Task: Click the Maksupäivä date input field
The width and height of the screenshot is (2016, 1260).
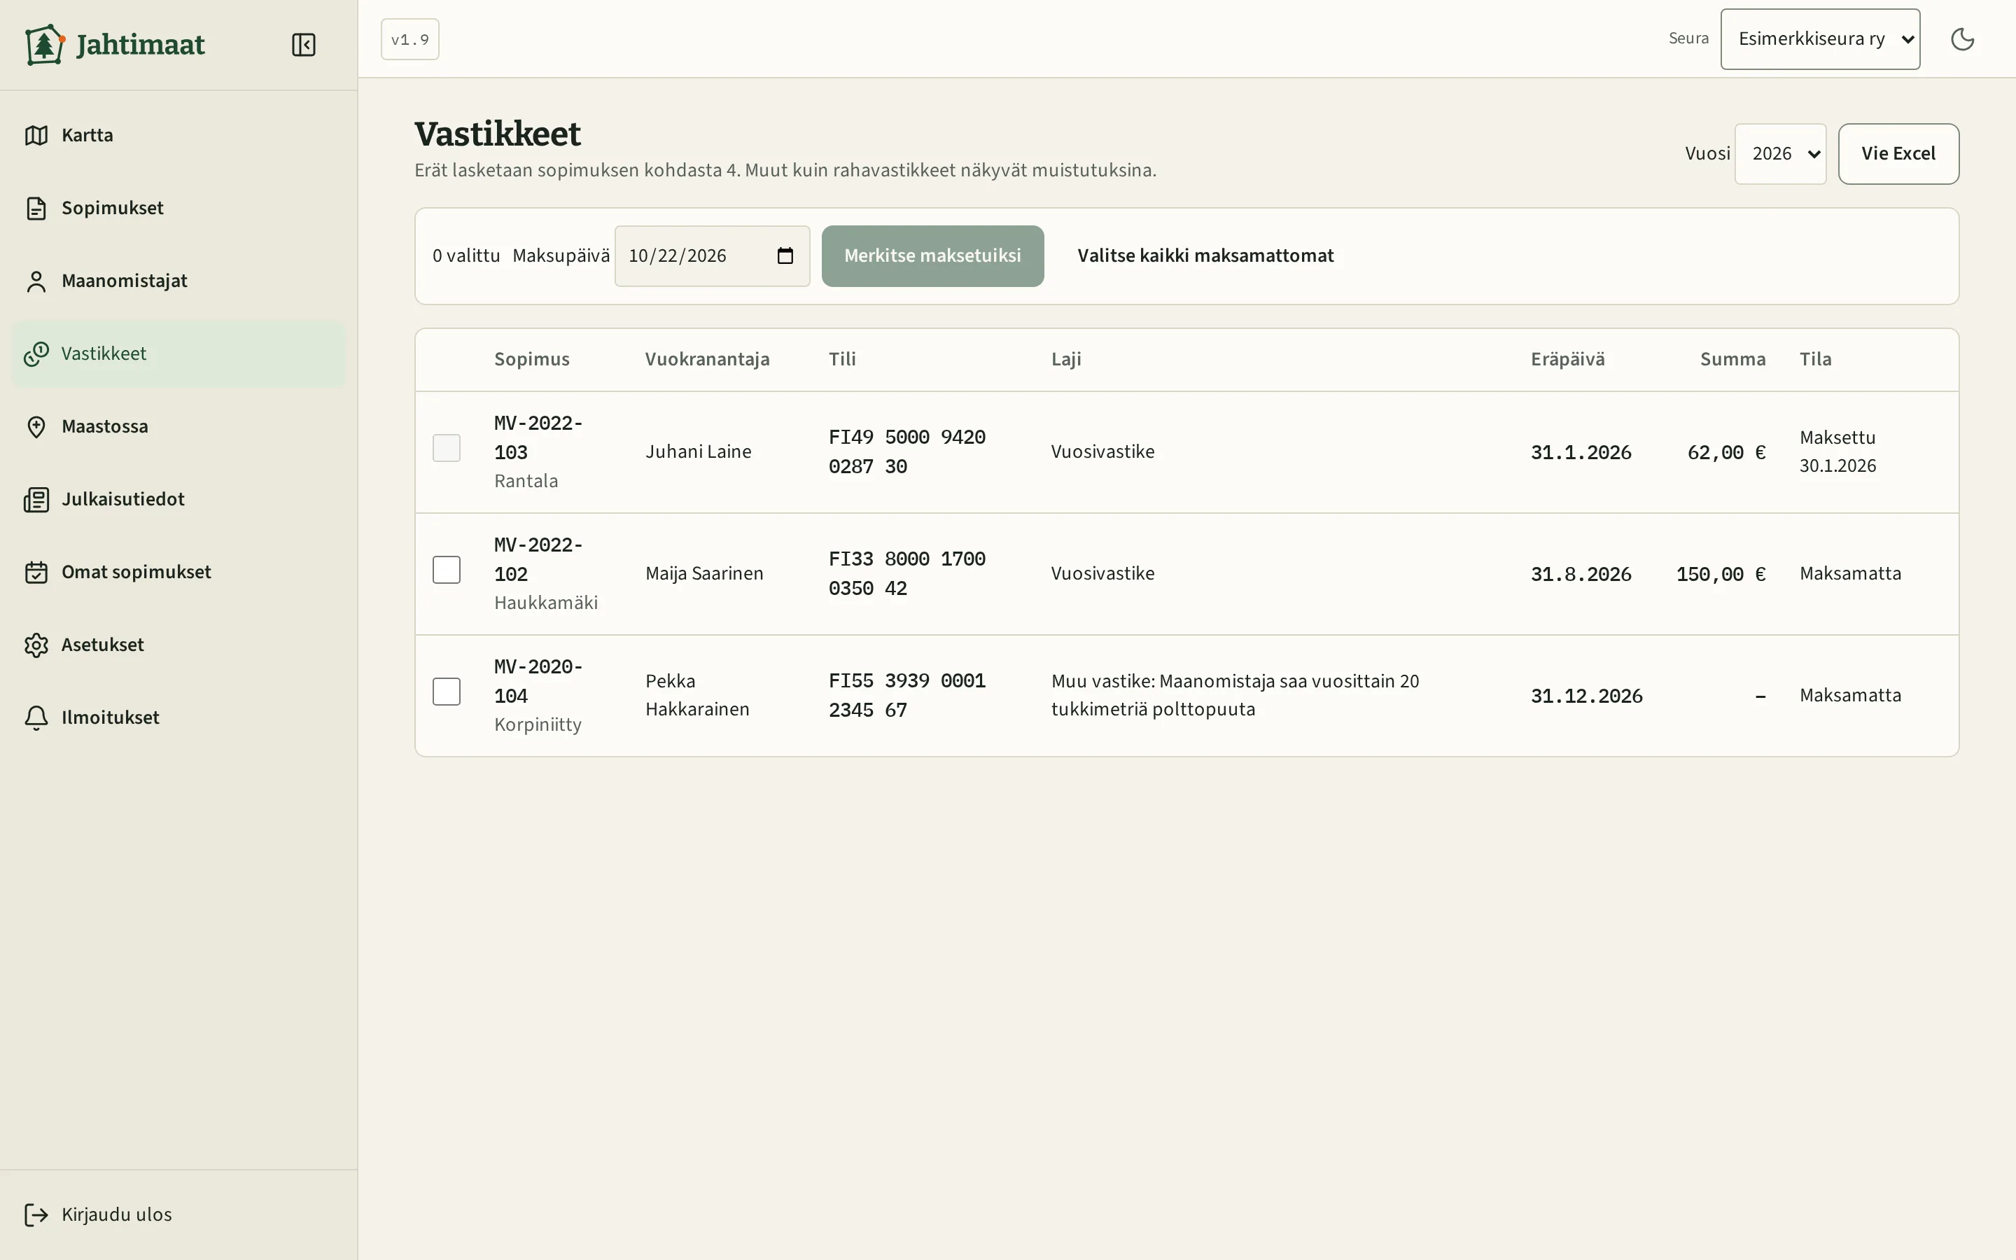Action: pyautogui.click(x=713, y=255)
